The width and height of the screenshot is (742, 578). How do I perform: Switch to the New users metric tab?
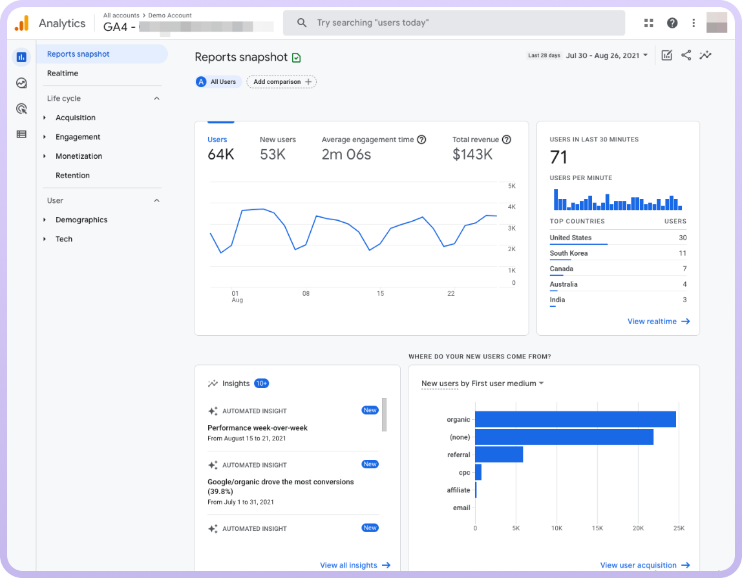point(278,148)
